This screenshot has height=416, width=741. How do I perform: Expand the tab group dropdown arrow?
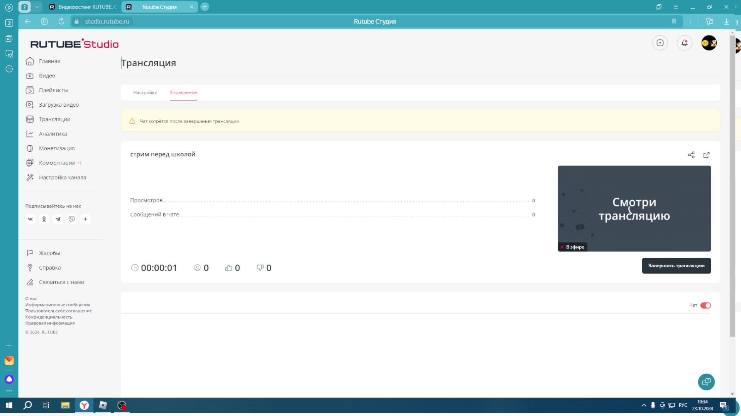pyautogui.click(x=37, y=7)
